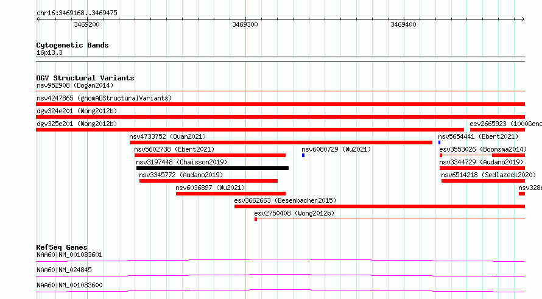This screenshot has height=299, width=542.
Task: Click the blue marker below nsv6080729 (Wu2021)
Action: pyautogui.click(x=303, y=155)
